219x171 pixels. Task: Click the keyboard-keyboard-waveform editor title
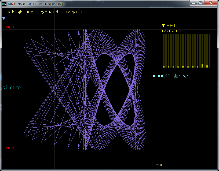click(x=48, y=12)
